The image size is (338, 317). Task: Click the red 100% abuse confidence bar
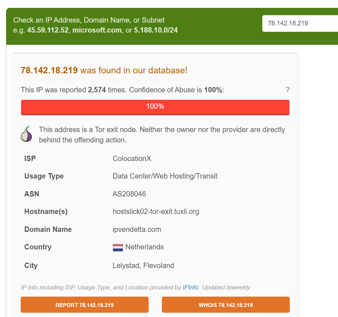155,107
